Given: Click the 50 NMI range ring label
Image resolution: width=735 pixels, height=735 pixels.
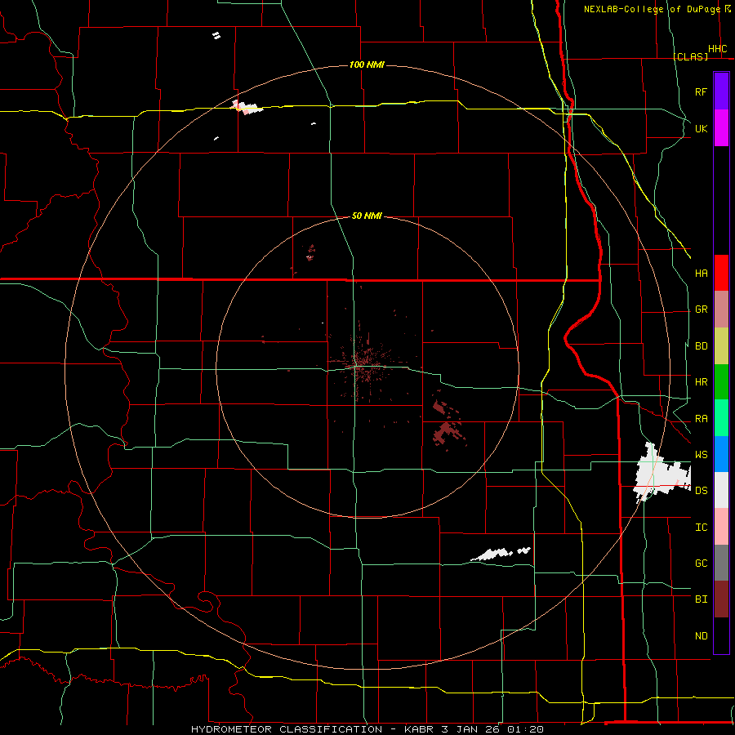Looking at the screenshot, I should (x=367, y=216).
